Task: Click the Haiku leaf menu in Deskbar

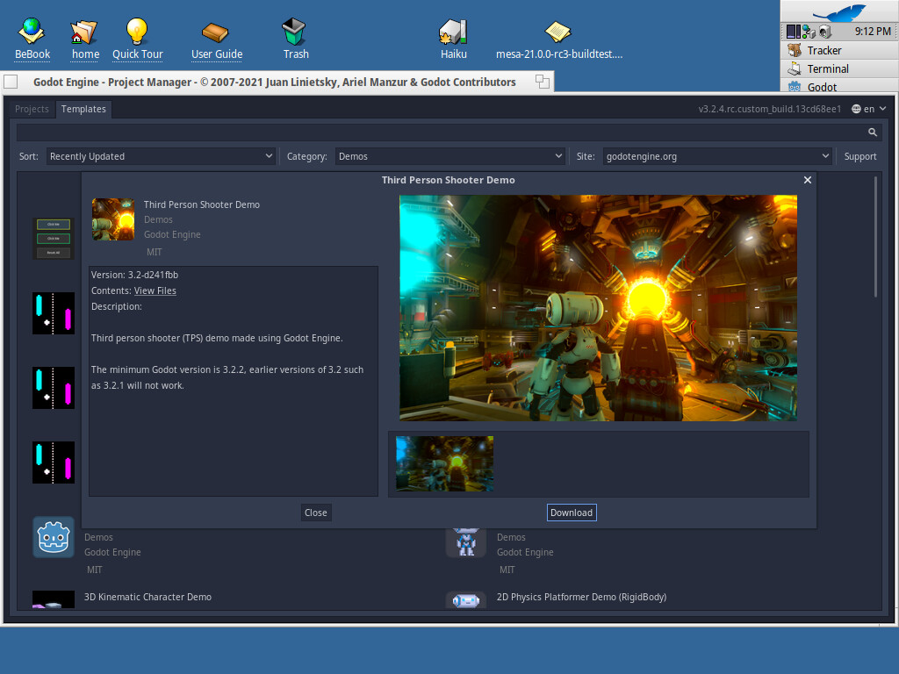Action: tap(839, 11)
